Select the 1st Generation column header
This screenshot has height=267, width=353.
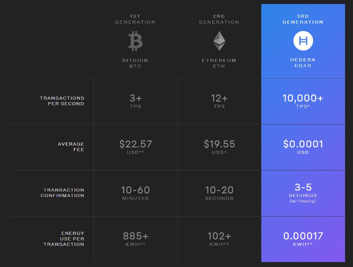[135, 19]
